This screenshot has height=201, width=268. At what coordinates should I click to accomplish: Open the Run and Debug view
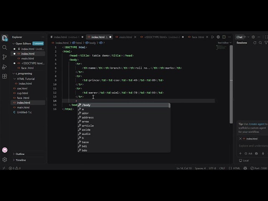coord(5,67)
